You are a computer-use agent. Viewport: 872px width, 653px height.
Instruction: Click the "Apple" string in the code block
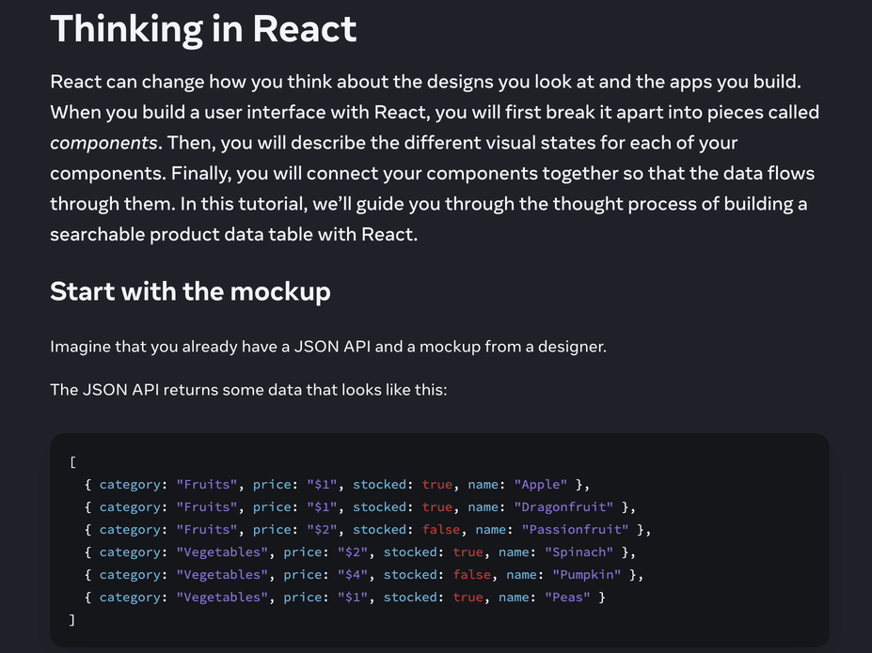pos(541,485)
